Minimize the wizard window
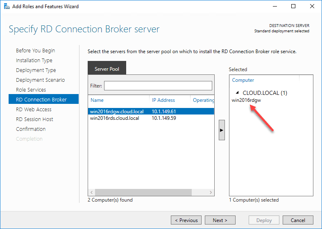Viewport: 322px width, 229px height. coord(275,7)
